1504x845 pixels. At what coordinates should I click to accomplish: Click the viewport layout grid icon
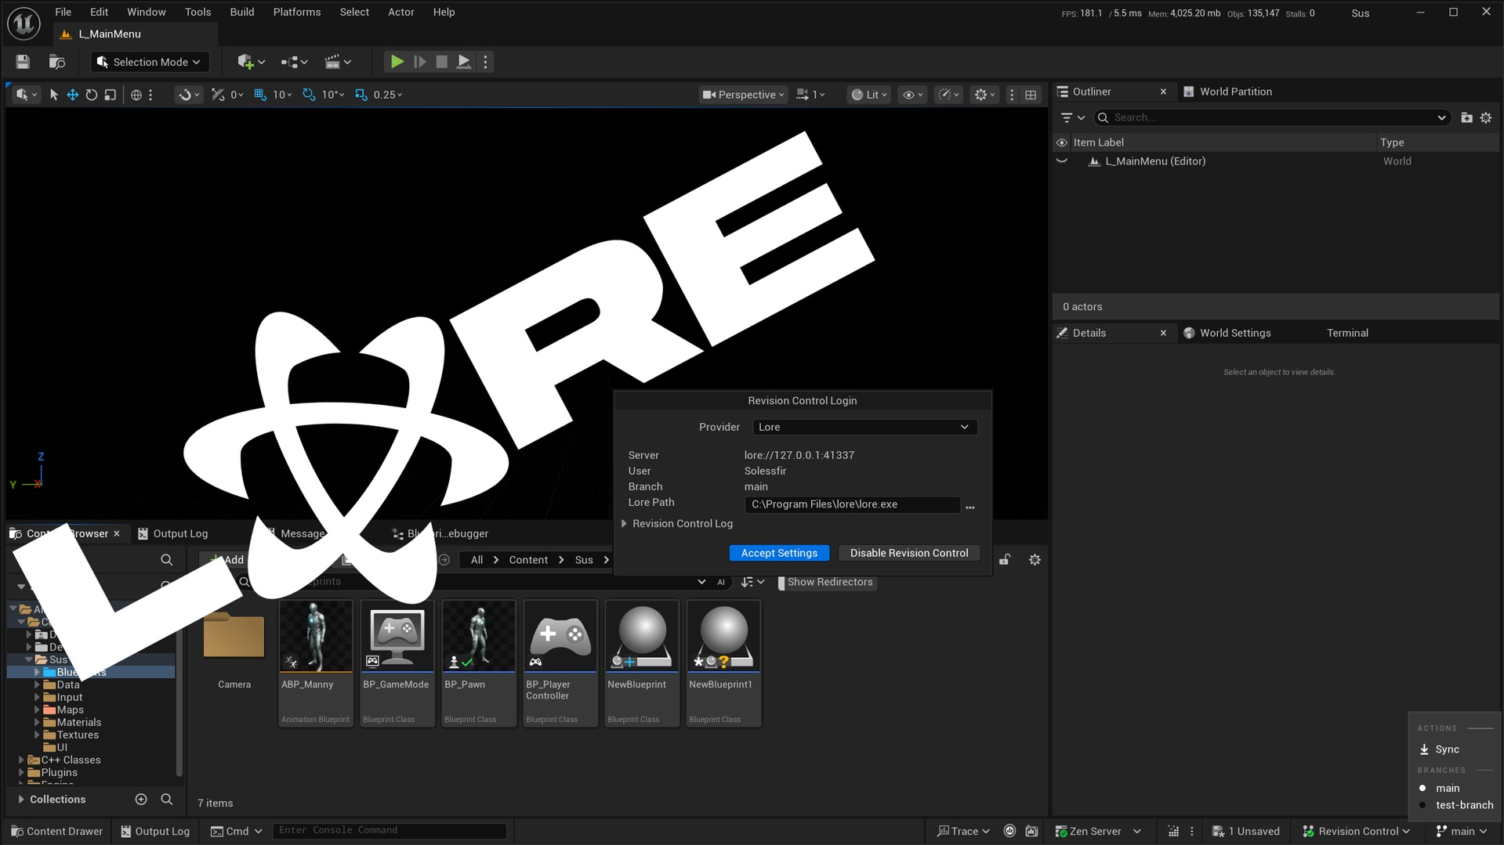pyautogui.click(x=1031, y=95)
